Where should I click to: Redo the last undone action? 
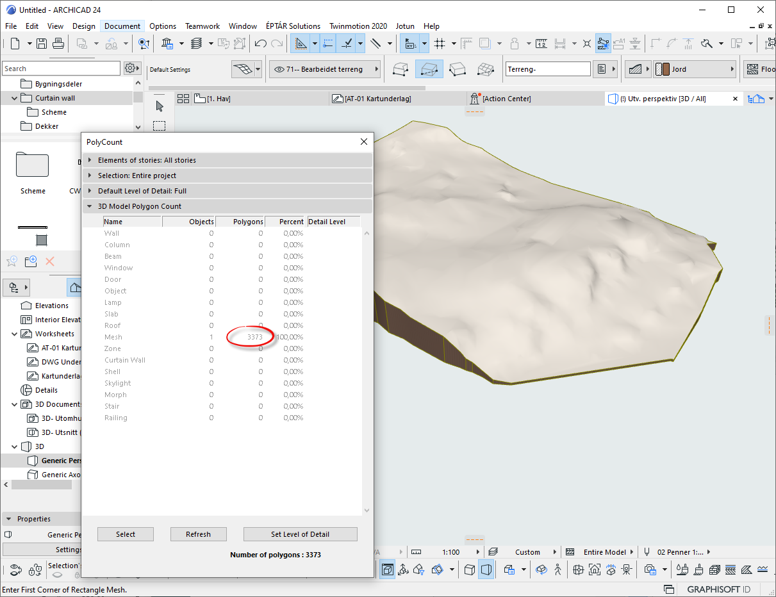[277, 44]
